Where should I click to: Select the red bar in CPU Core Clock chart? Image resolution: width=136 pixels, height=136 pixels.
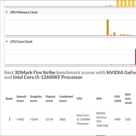click(x=136, y=57)
